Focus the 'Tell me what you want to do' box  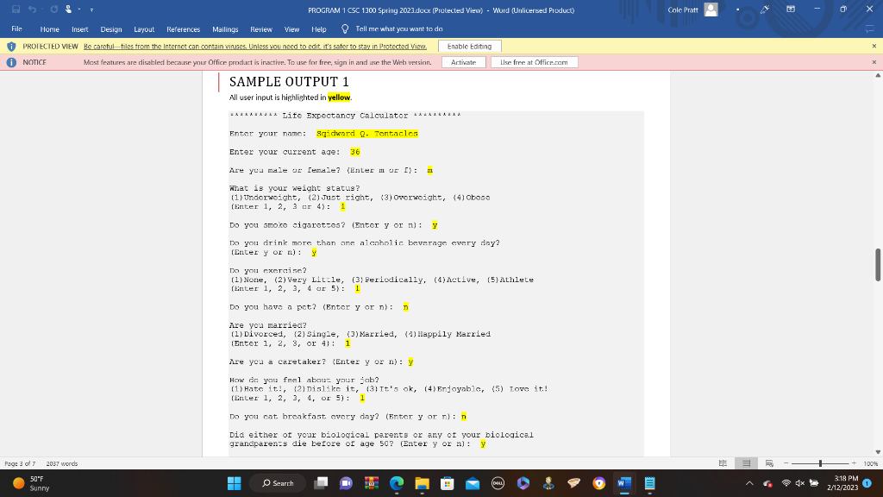398,28
